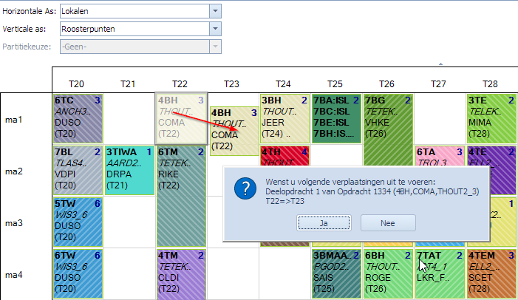Select the 3BH JEER block in T24
The height and width of the screenshot is (300, 518).
coord(284,119)
